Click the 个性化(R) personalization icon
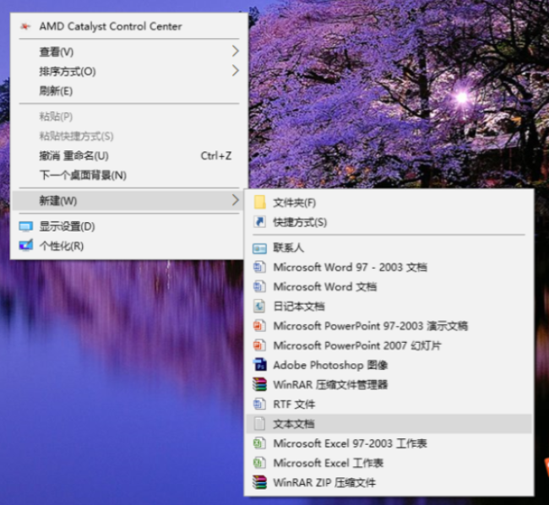This screenshot has height=505, width=549. click(24, 246)
